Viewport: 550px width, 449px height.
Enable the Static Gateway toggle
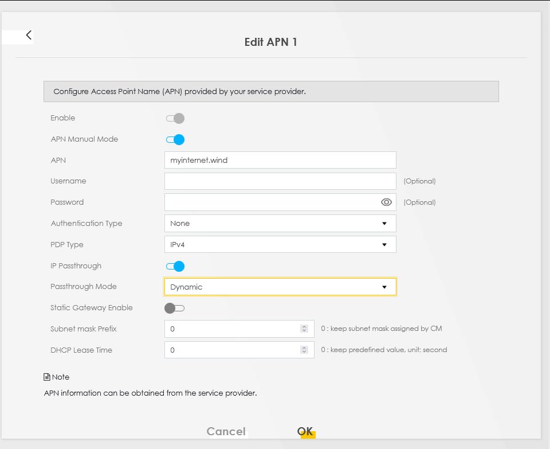pyautogui.click(x=175, y=308)
